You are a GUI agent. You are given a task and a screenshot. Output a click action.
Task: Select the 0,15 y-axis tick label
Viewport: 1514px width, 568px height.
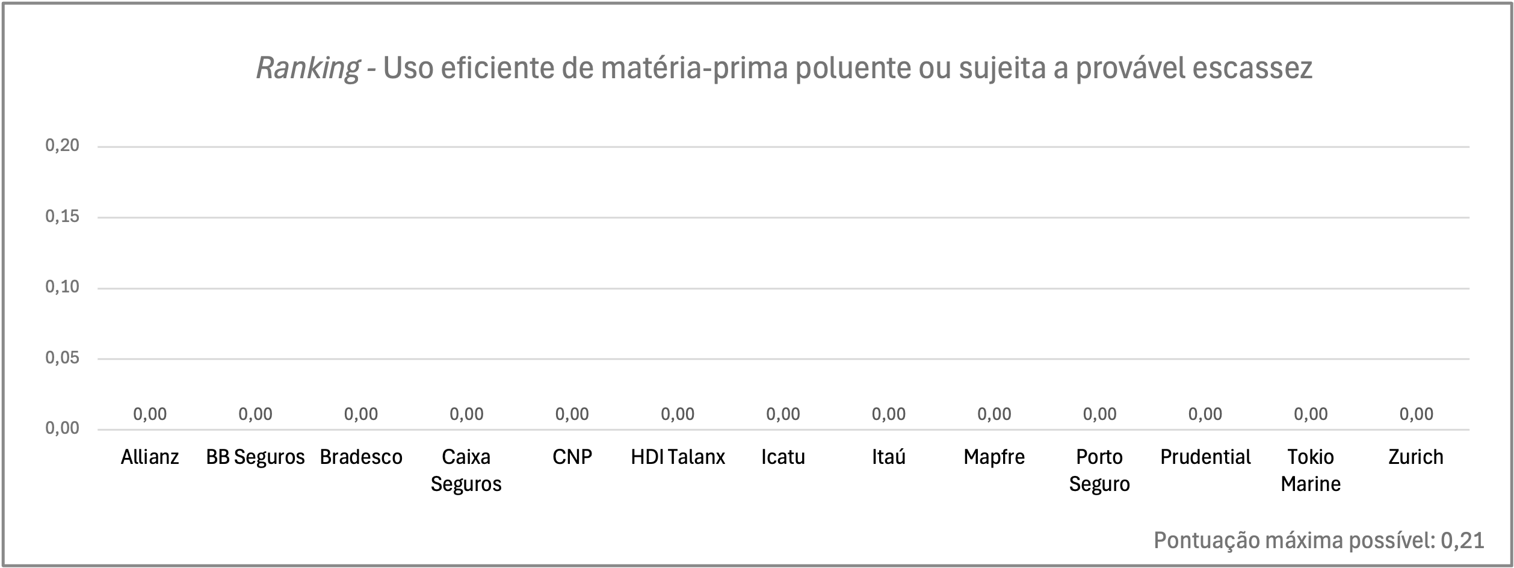point(63,217)
